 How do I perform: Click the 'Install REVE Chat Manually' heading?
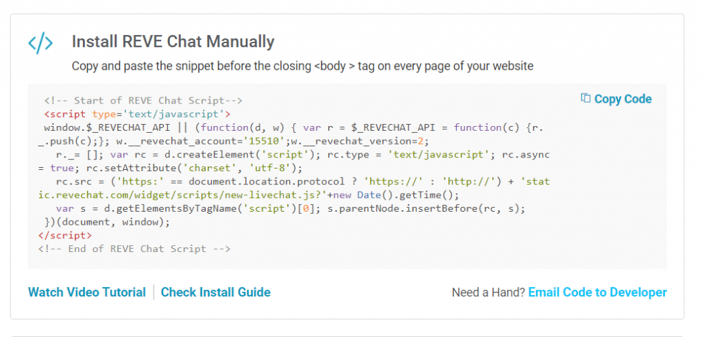pyautogui.click(x=173, y=42)
